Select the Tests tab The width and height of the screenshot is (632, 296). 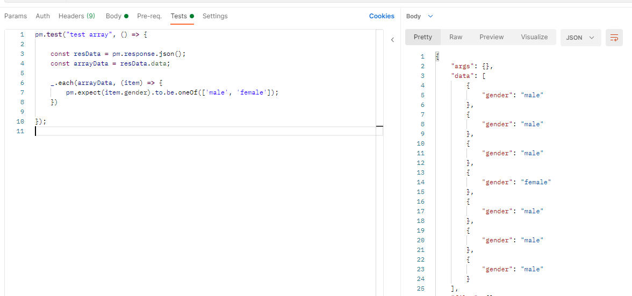point(182,16)
